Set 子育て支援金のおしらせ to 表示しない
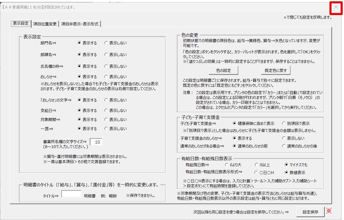This screenshot has width=344, height=220. point(293,138)
